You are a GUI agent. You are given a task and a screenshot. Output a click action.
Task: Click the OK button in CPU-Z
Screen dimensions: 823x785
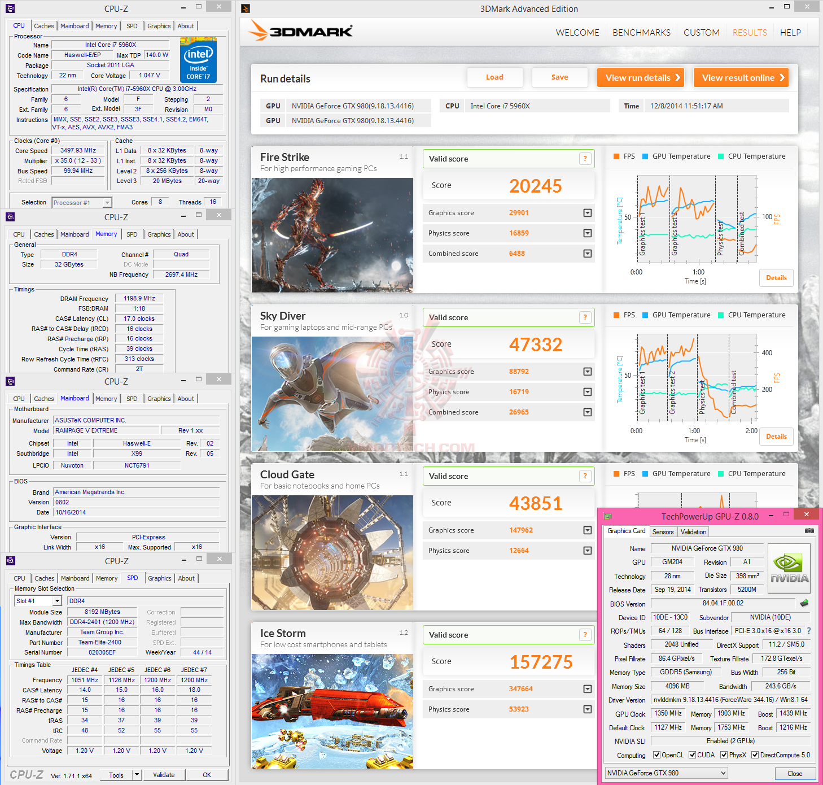coord(207,775)
